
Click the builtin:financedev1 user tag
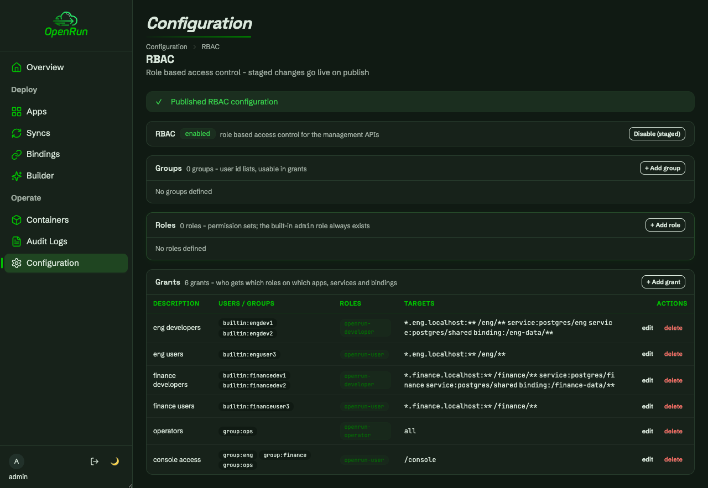click(x=254, y=375)
